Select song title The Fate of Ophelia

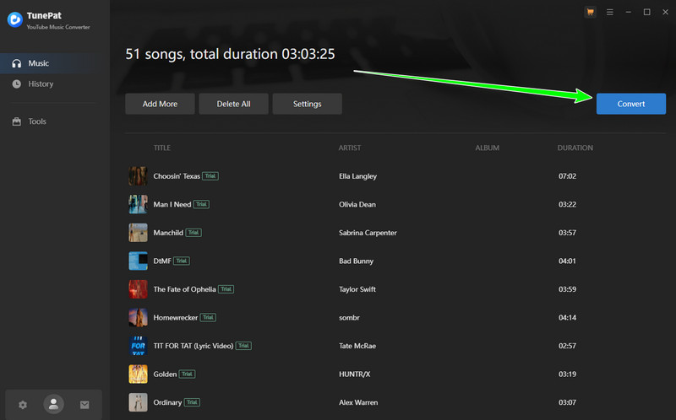(x=184, y=289)
